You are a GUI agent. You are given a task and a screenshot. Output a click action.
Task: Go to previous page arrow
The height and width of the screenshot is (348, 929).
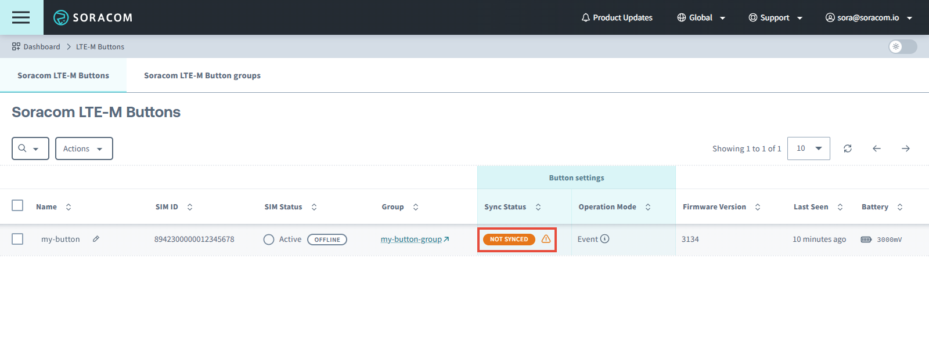877,148
